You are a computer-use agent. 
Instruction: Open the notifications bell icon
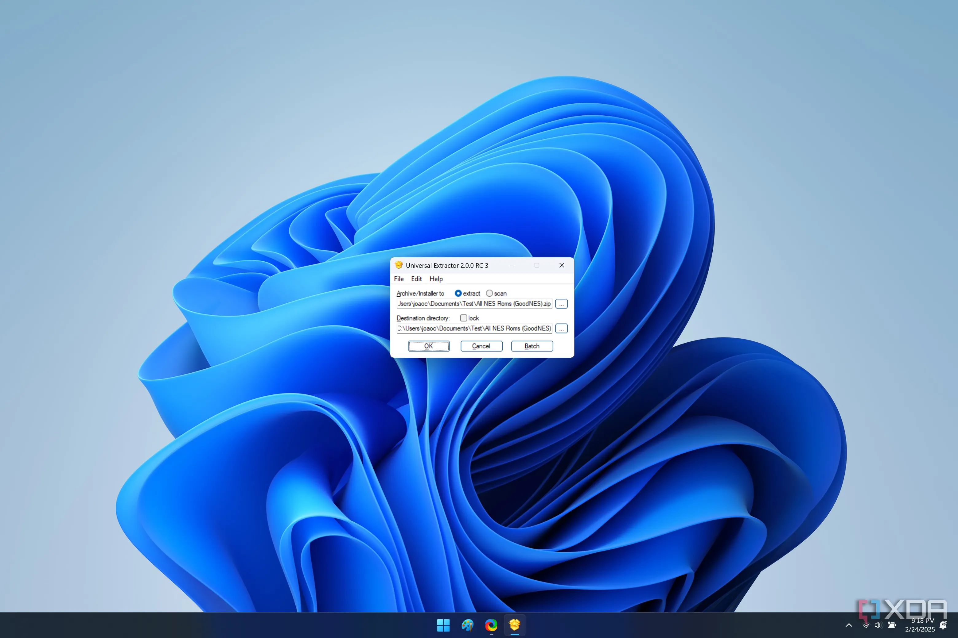pyautogui.click(x=943, y=625)
